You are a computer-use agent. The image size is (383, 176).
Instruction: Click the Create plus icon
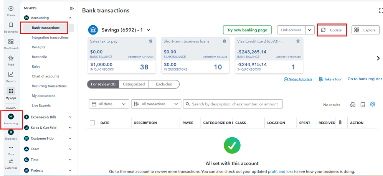(x=11, y=8)
